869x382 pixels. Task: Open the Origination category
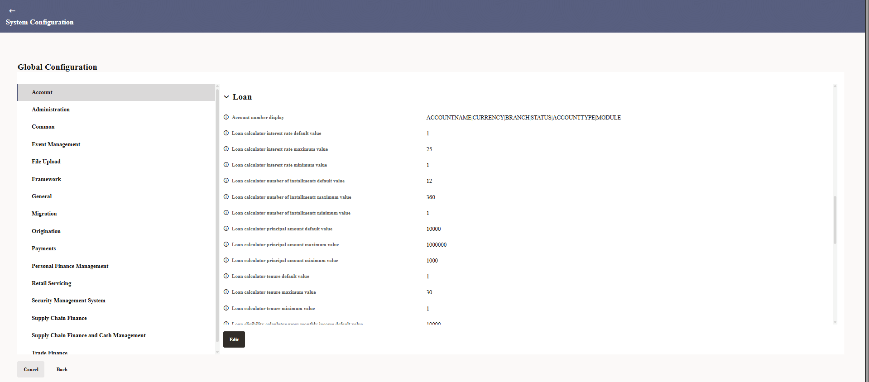coord(116,231)
